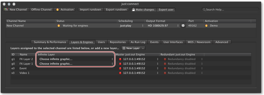Click port value 49162
Image resolution: width=264 pixels, height=95 pixels.
[192, 26]
